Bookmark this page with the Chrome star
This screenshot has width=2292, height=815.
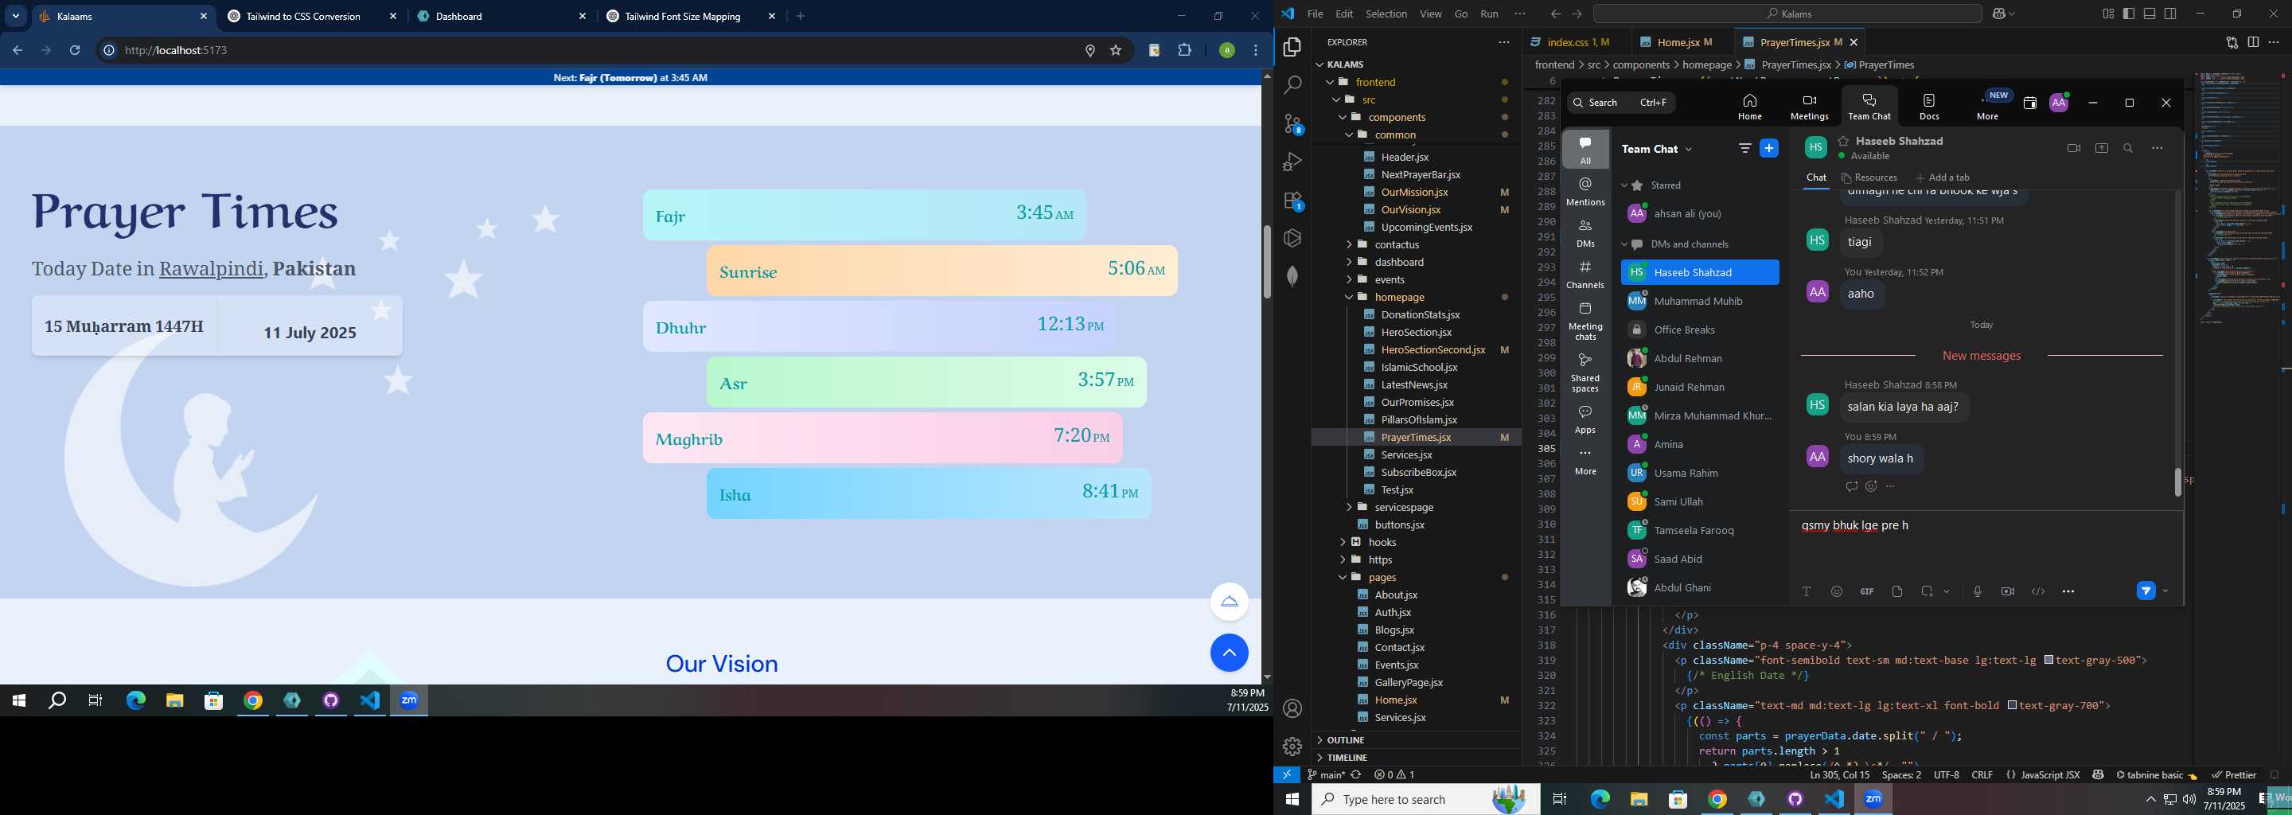point(1116,51)
